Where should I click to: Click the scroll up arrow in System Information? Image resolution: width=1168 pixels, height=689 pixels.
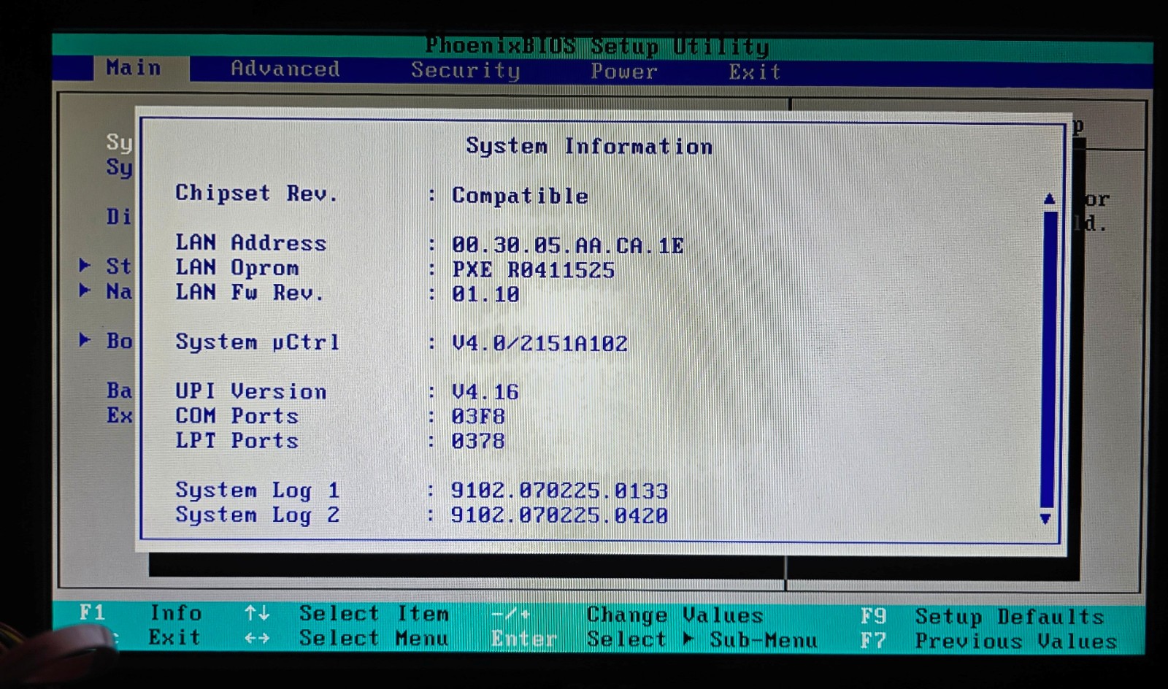pos(1049,199)
